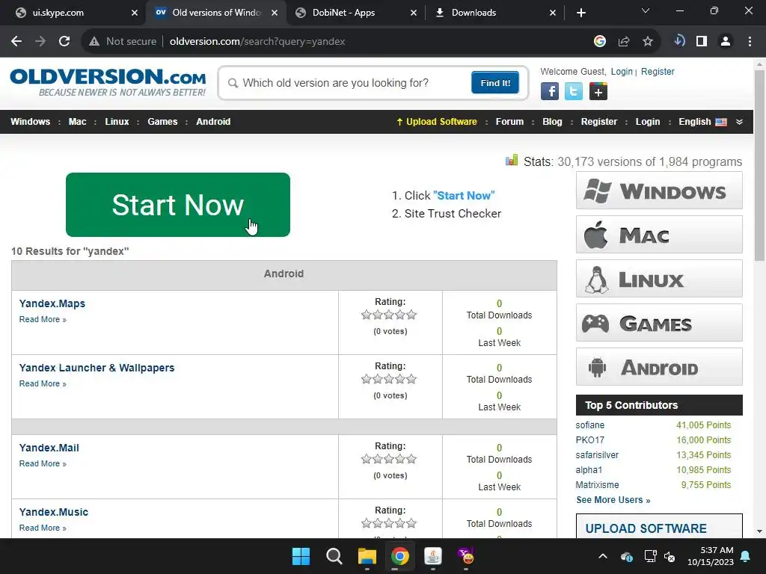Open Yahoo Messenger taskbar icon
The image size is (766, 574).
pos(465,556)
